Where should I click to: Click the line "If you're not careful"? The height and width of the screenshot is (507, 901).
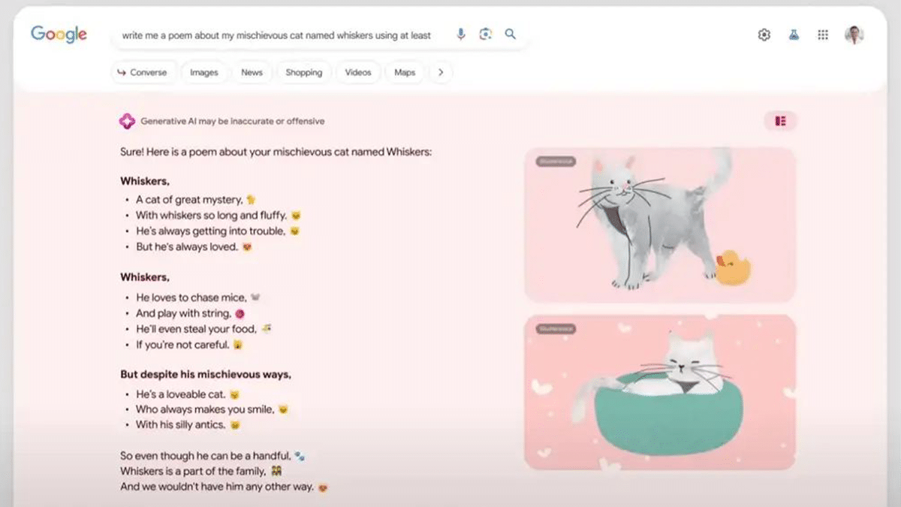[182, 345]
